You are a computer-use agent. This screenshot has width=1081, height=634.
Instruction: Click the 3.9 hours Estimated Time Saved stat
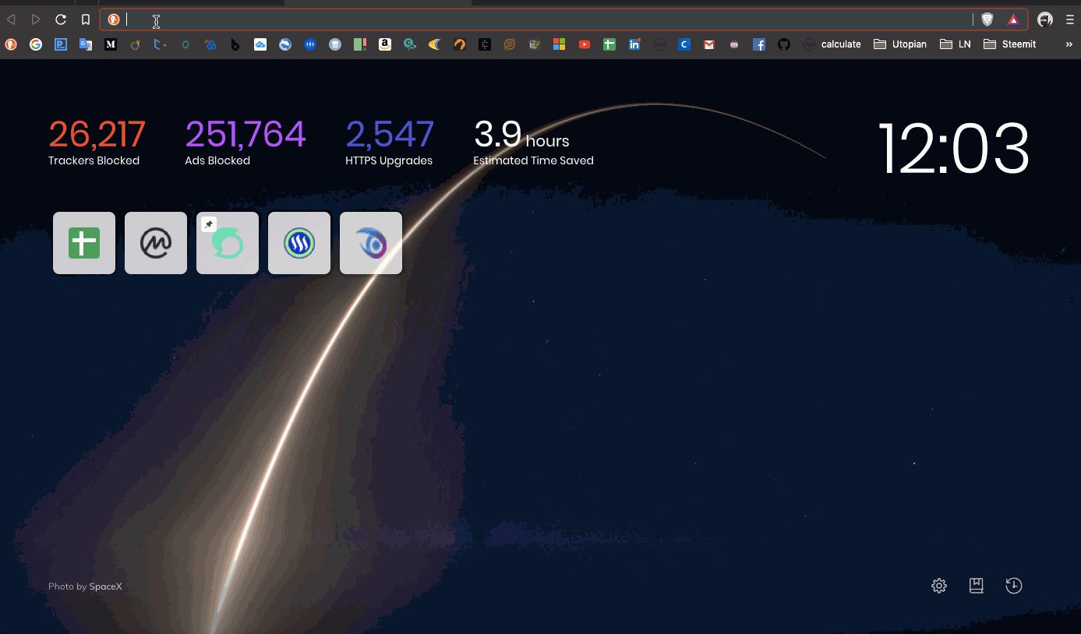click(533, 142)
